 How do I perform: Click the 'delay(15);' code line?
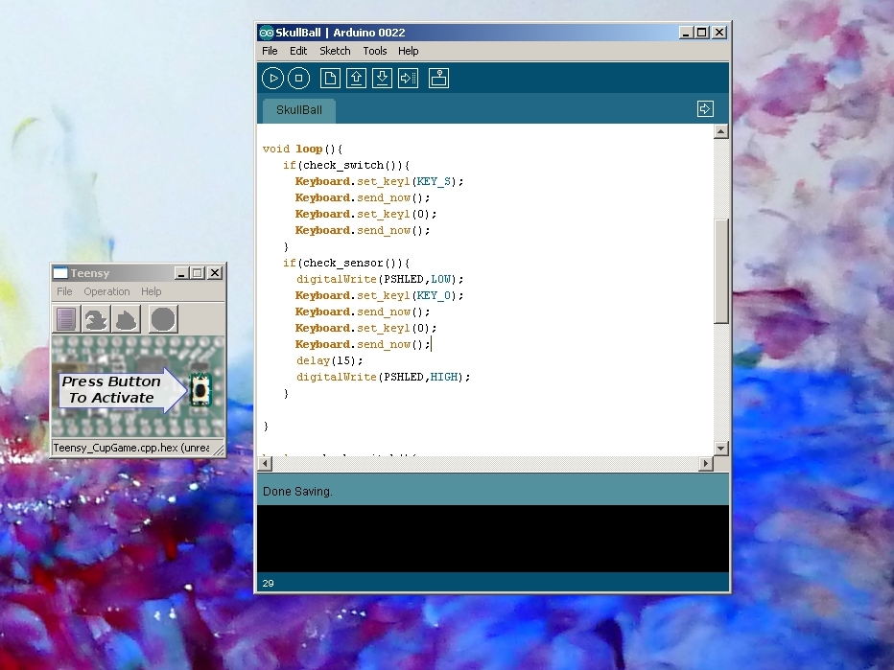click(x=330, y=360)
